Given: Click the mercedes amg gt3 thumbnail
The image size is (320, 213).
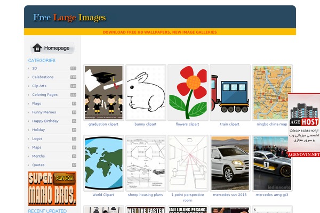Looking at the screenshot, I should tap(272, 163).
